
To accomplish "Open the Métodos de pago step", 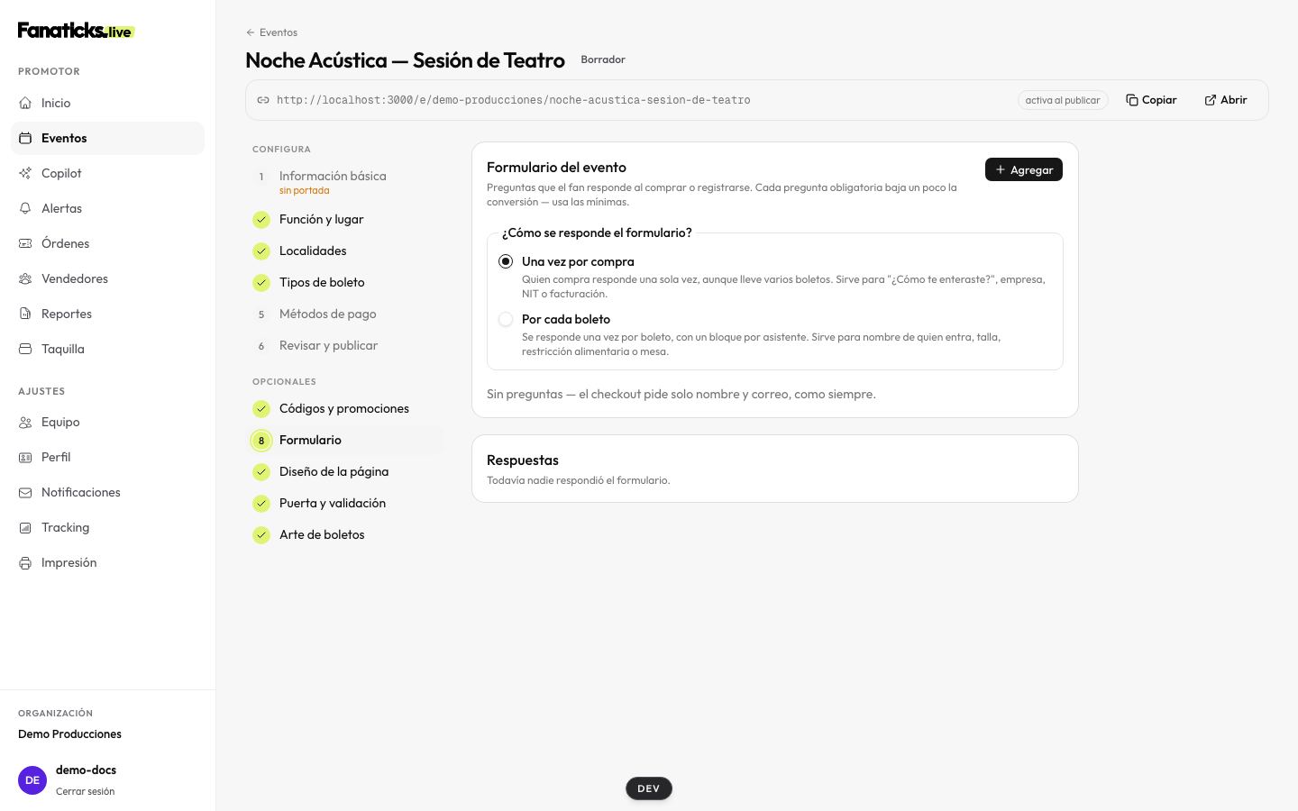I will [x=346, y=314].
